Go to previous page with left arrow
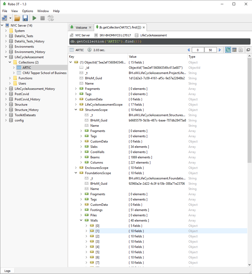This screenshot has width=252, height=274. point(189,50)
